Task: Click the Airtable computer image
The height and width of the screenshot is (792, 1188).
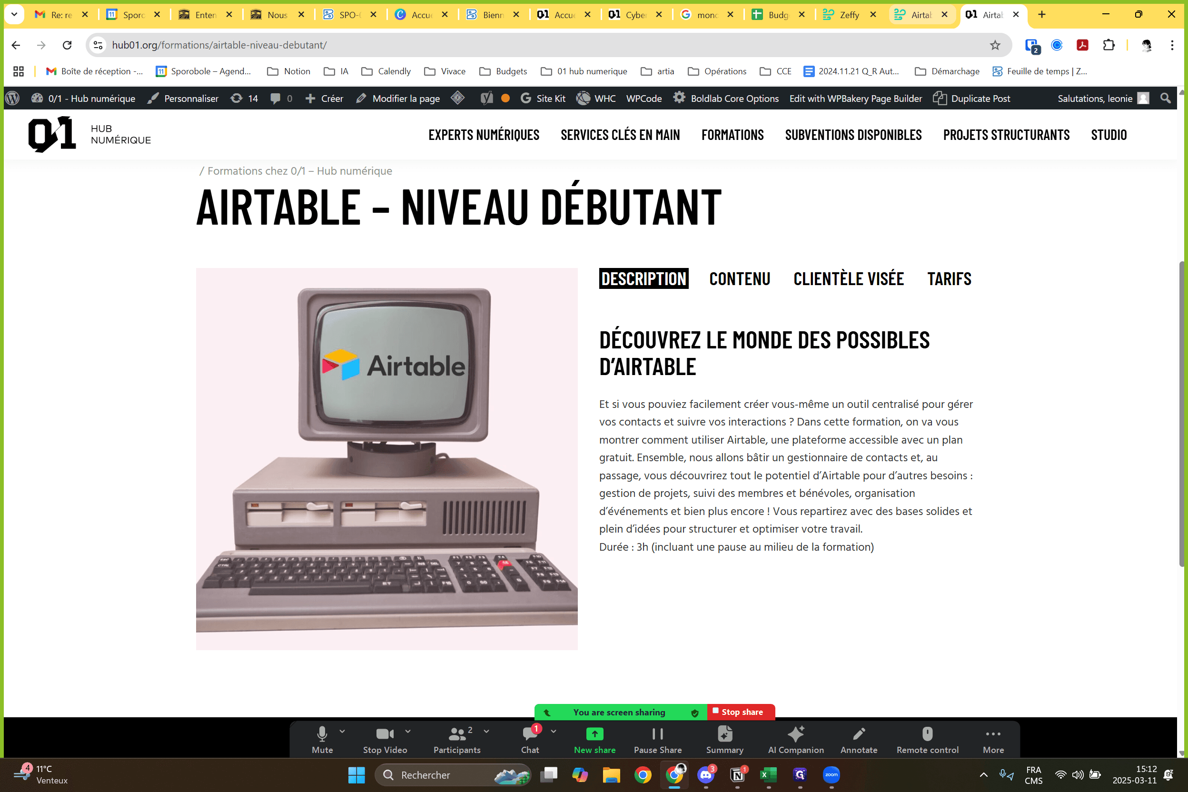Action: (x=386, y=459)
